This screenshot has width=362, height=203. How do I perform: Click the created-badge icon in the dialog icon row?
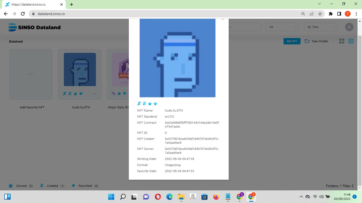pos(144,104)
